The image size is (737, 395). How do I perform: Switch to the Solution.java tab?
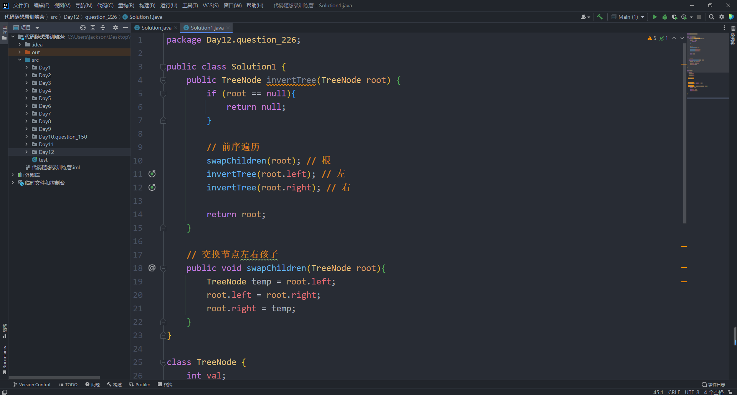coord(156,28)
